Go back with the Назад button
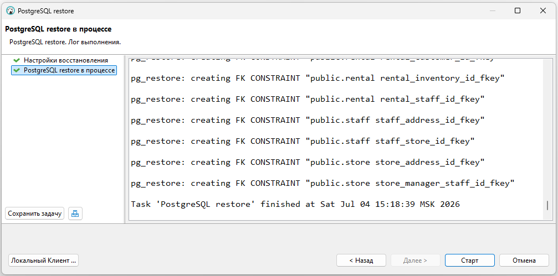Image resolution: width=558 pixels, height=276 pixels. 361,261
